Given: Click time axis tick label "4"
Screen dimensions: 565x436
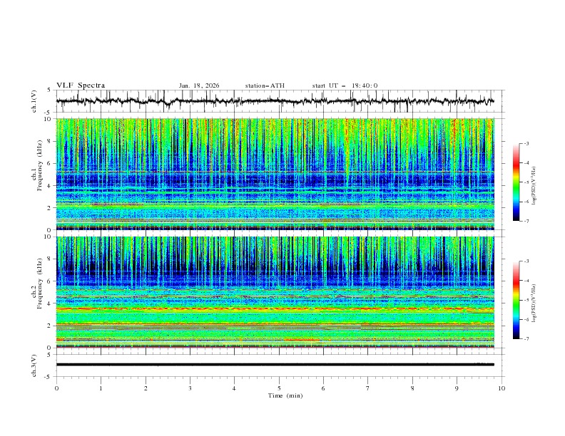Looking at the screenshot, I should tap(234, 388).
